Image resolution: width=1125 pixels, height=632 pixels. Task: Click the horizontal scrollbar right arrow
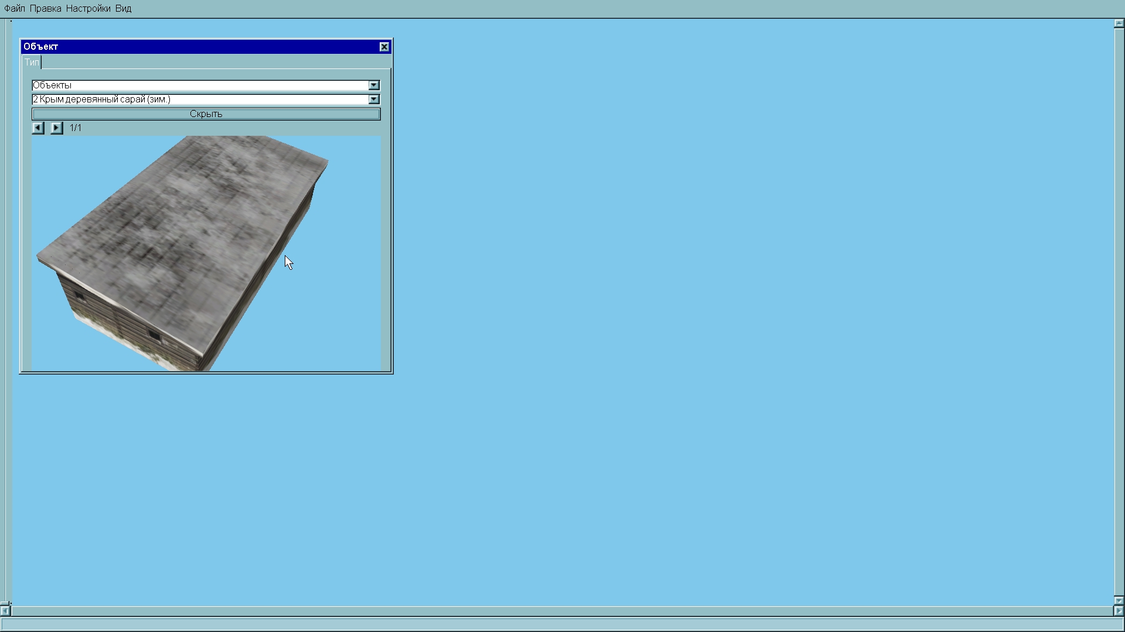click(1119, 611)
